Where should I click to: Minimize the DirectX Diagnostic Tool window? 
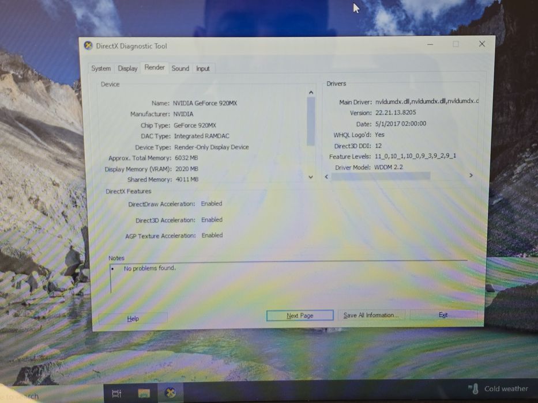coord(430,44)
